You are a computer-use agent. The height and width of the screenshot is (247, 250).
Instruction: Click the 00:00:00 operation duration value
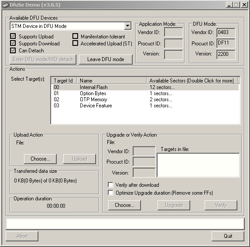tap(56, 206)
